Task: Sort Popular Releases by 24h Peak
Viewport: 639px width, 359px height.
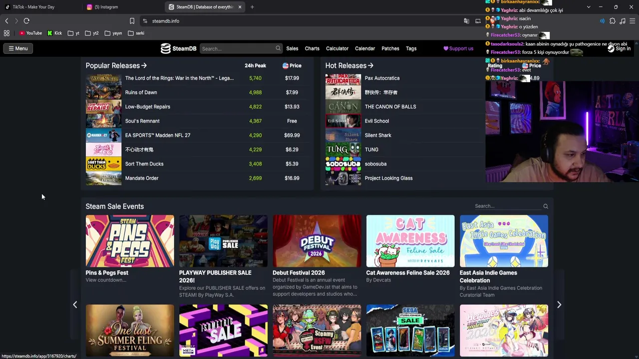Action: pyautogui.click(x=255, y=65)
